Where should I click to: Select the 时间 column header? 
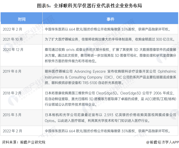tap(21, 18)
